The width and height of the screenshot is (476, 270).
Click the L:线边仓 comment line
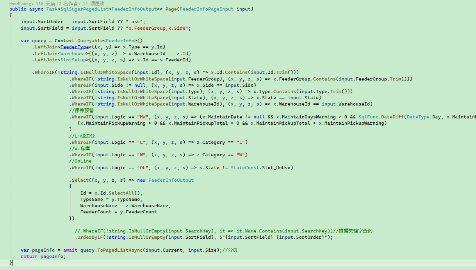point(82,136)
